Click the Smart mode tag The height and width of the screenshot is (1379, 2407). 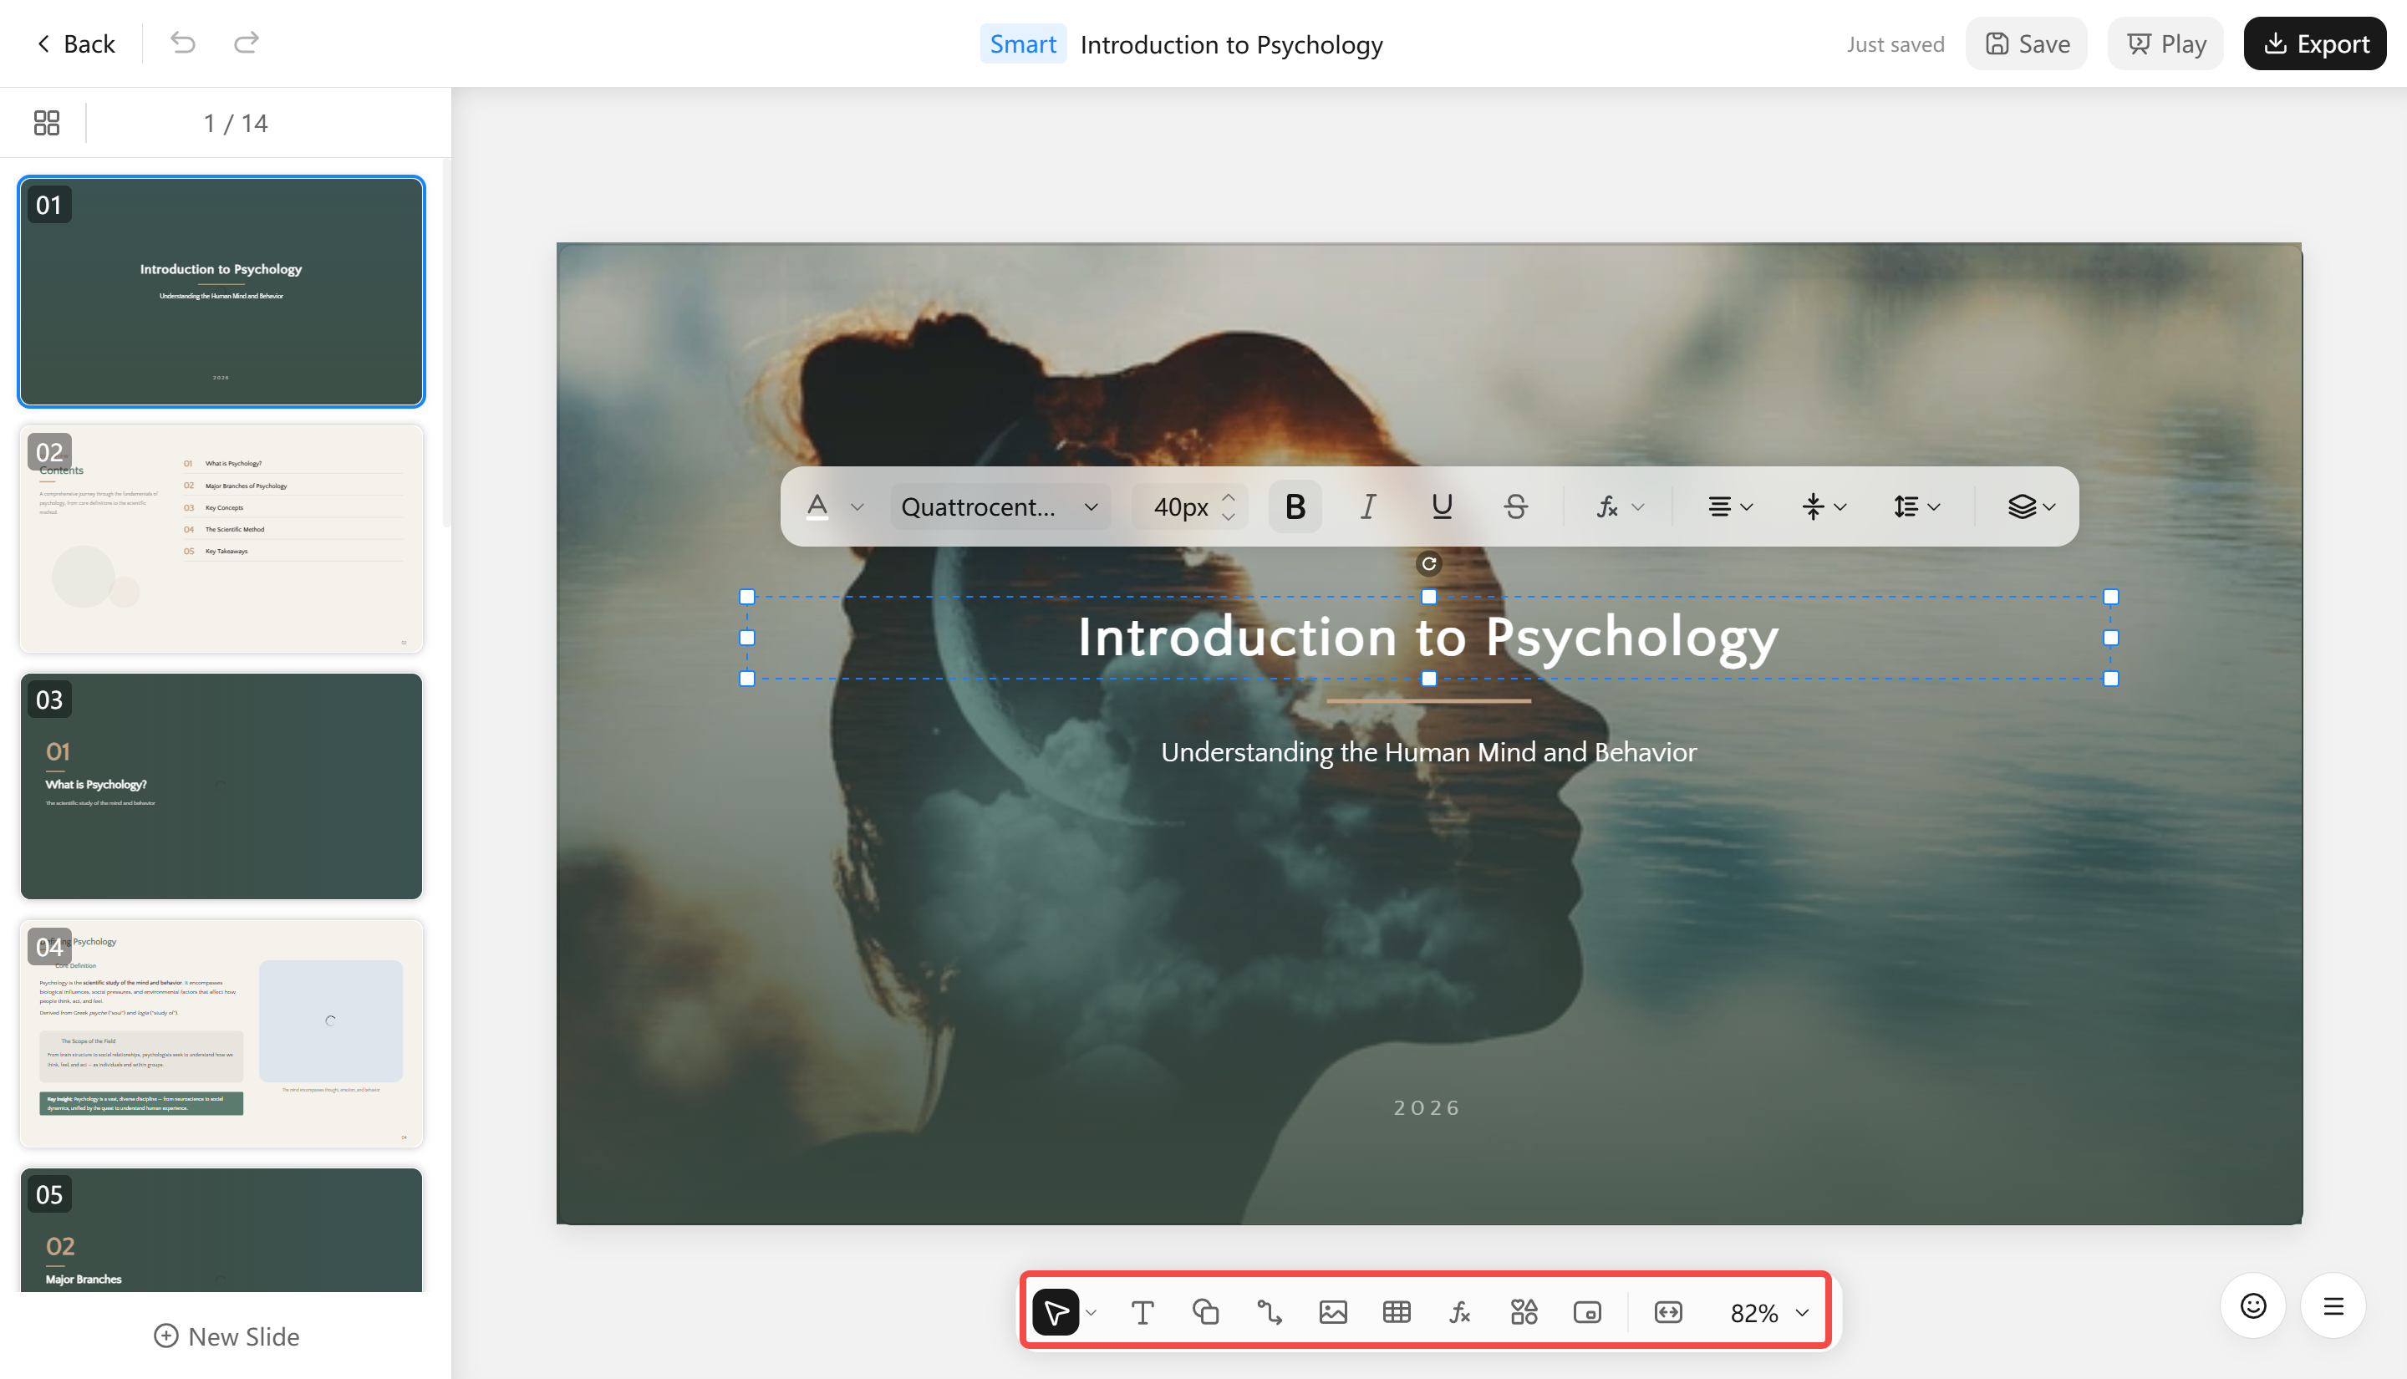point(1023,43)
